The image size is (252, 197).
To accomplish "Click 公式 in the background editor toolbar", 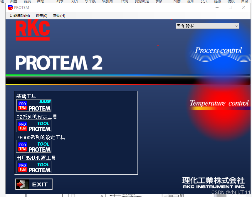I will [x=204, y=1].
